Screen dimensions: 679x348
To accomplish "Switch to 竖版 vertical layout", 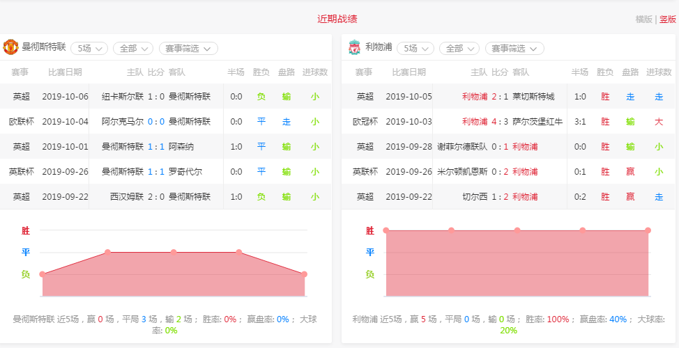I will pyautogui.click(x=668, y=19).
